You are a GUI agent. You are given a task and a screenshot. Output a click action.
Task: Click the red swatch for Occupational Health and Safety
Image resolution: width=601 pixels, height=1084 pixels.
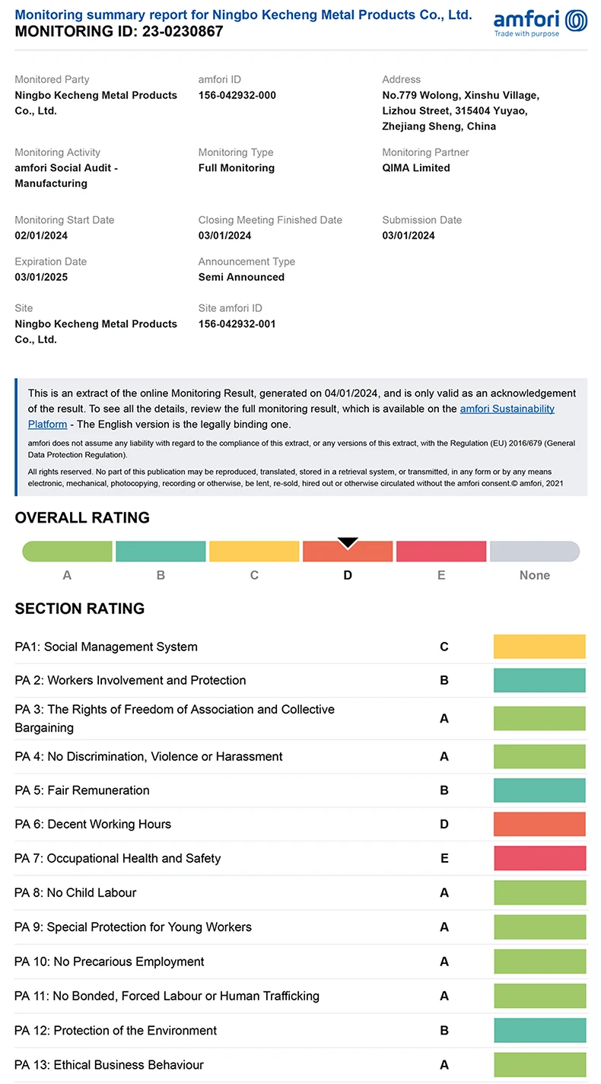click(x=539, y=858)
